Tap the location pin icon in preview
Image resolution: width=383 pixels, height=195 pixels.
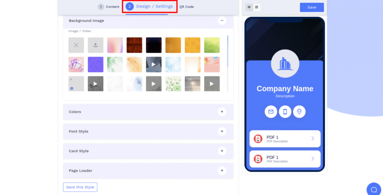click(299, 112)
